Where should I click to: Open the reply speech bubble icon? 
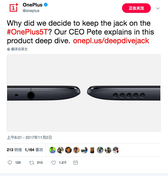[10, 163]
